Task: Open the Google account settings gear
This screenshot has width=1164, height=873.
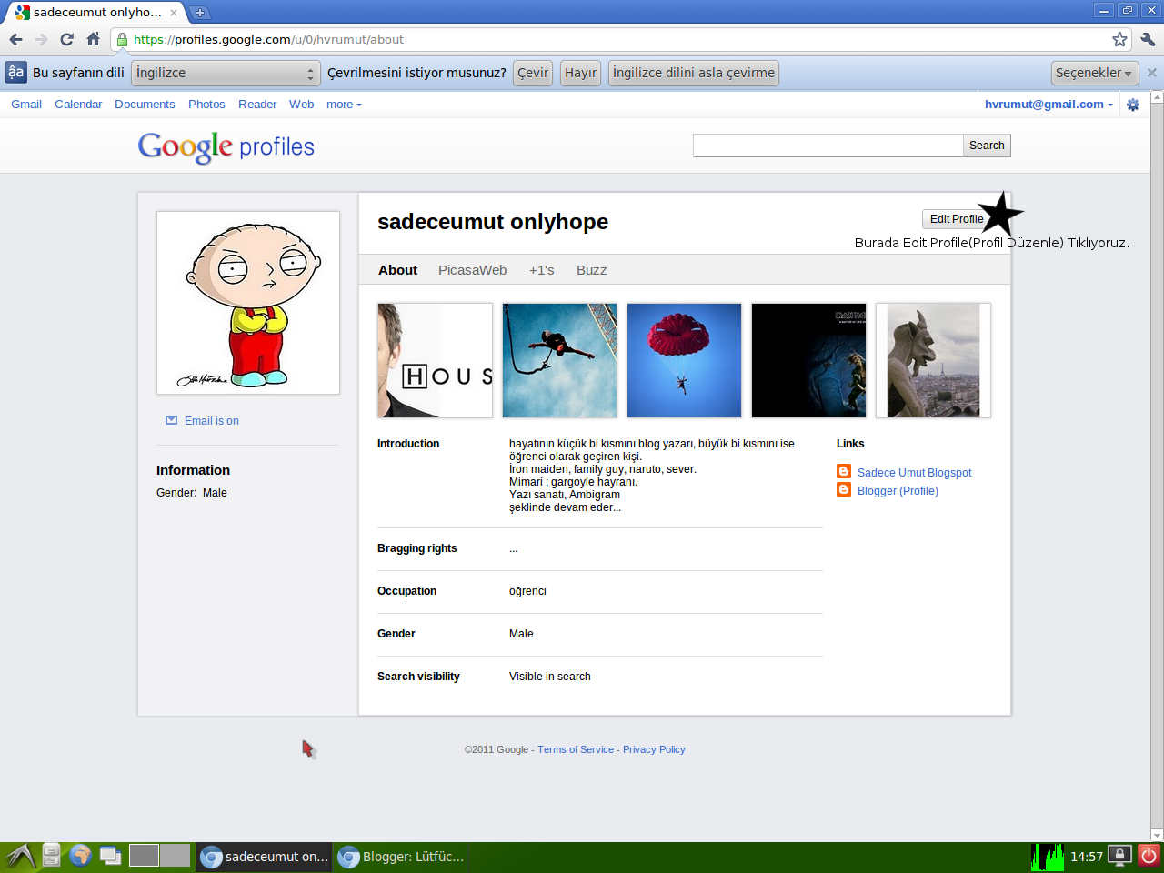Action: click(x=1133, y=105)
